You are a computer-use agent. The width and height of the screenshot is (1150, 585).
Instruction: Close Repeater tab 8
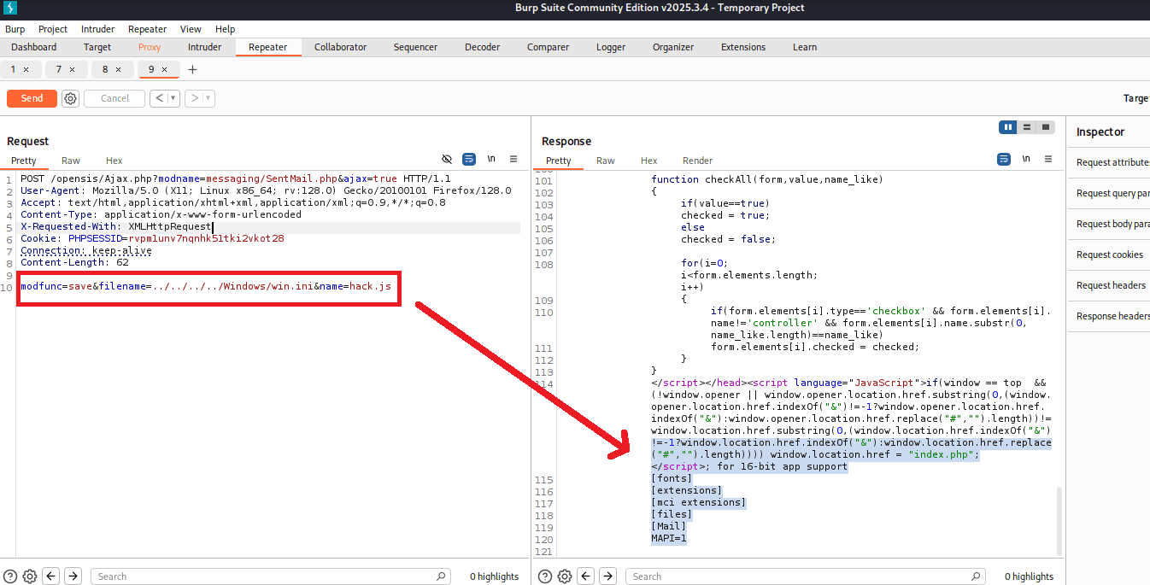tap(118, 69)
